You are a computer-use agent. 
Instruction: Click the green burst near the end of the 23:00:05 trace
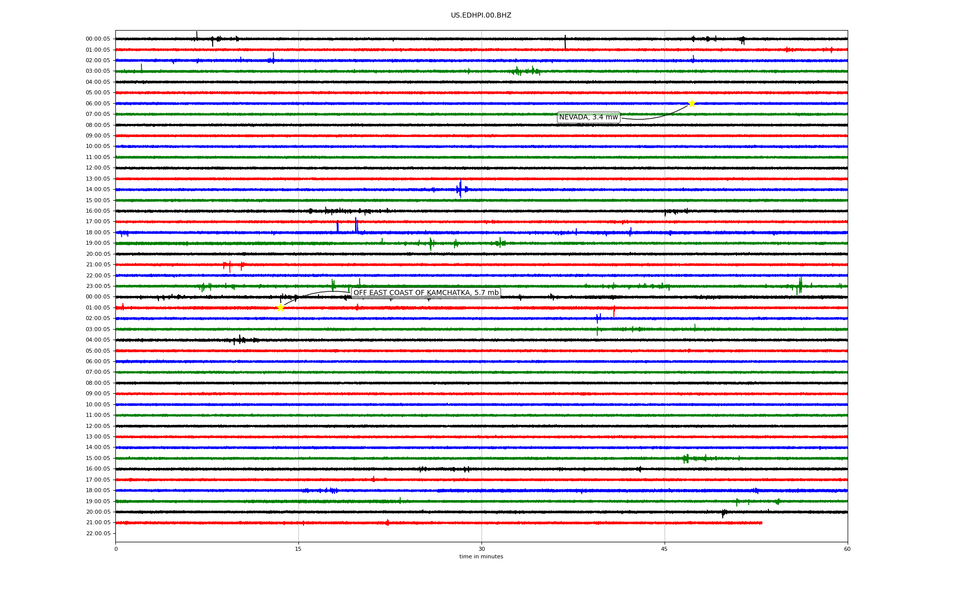pos(800,285)
